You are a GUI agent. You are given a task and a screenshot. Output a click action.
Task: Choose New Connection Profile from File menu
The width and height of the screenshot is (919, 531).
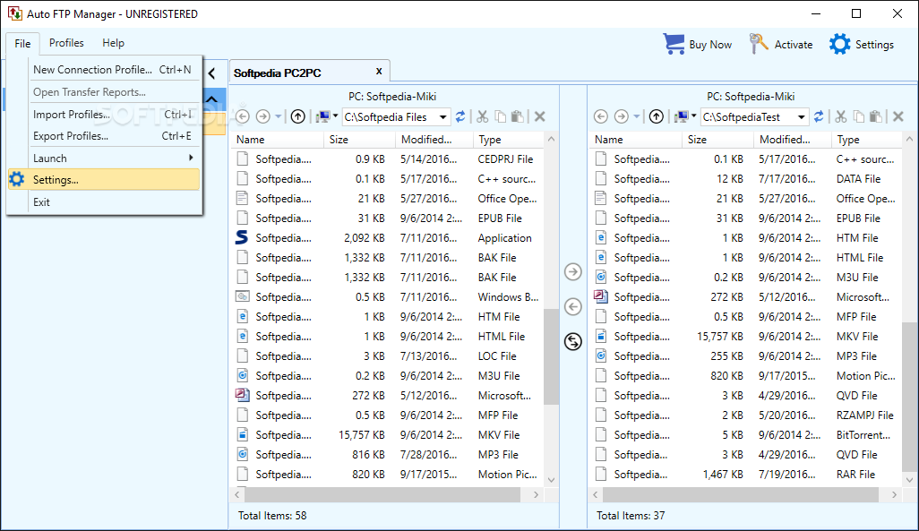(x=113, y=70)
